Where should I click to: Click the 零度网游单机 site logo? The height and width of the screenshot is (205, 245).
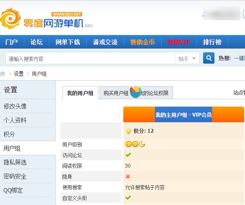[x=46, y=19]
